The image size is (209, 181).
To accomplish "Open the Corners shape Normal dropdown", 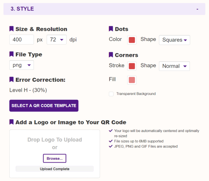I will click(x=174, y=66).
